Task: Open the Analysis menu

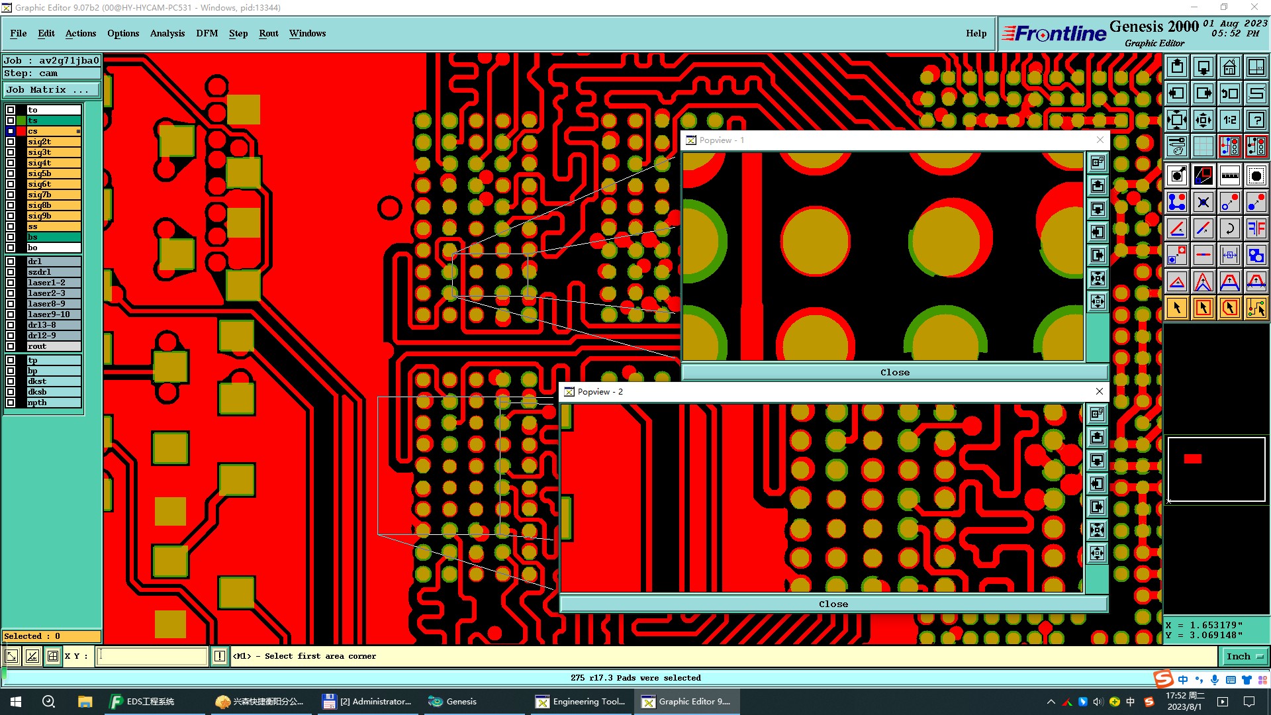Action: pos(167,33)
